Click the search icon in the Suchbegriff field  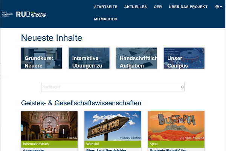pos(182,87)
